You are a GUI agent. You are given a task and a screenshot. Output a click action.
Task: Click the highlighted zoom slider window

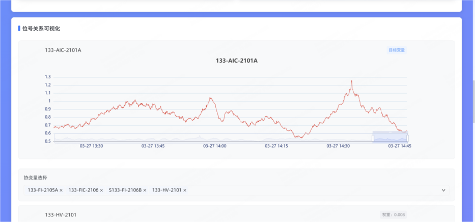390,137
